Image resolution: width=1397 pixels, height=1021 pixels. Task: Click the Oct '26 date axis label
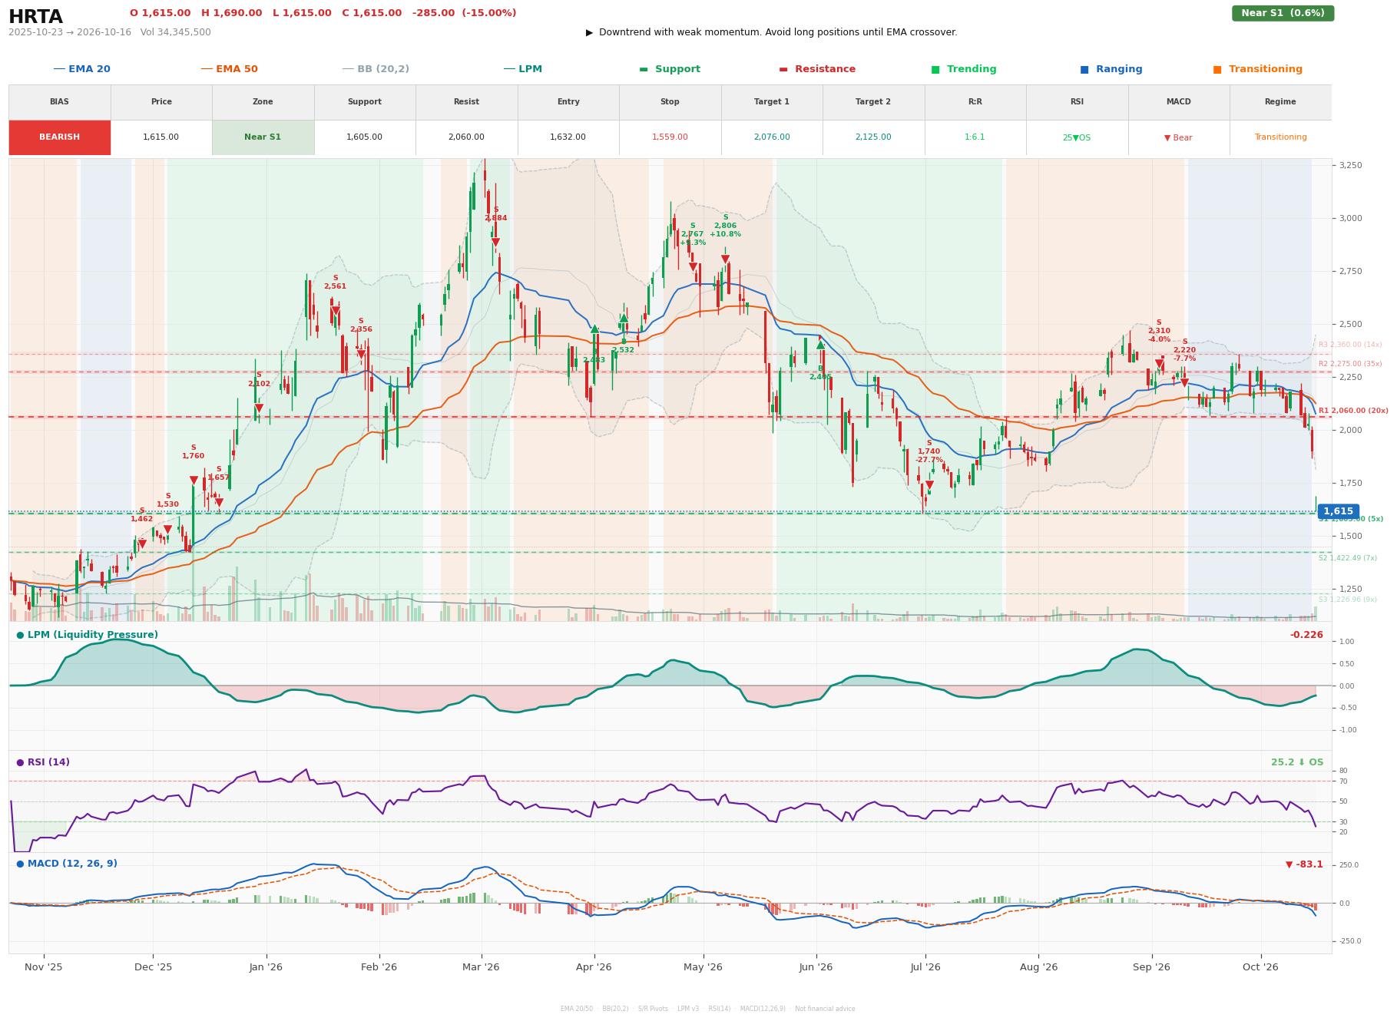1260,967
